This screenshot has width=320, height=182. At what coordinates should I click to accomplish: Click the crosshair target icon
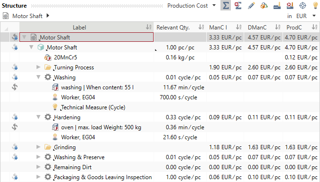[302, 6]
